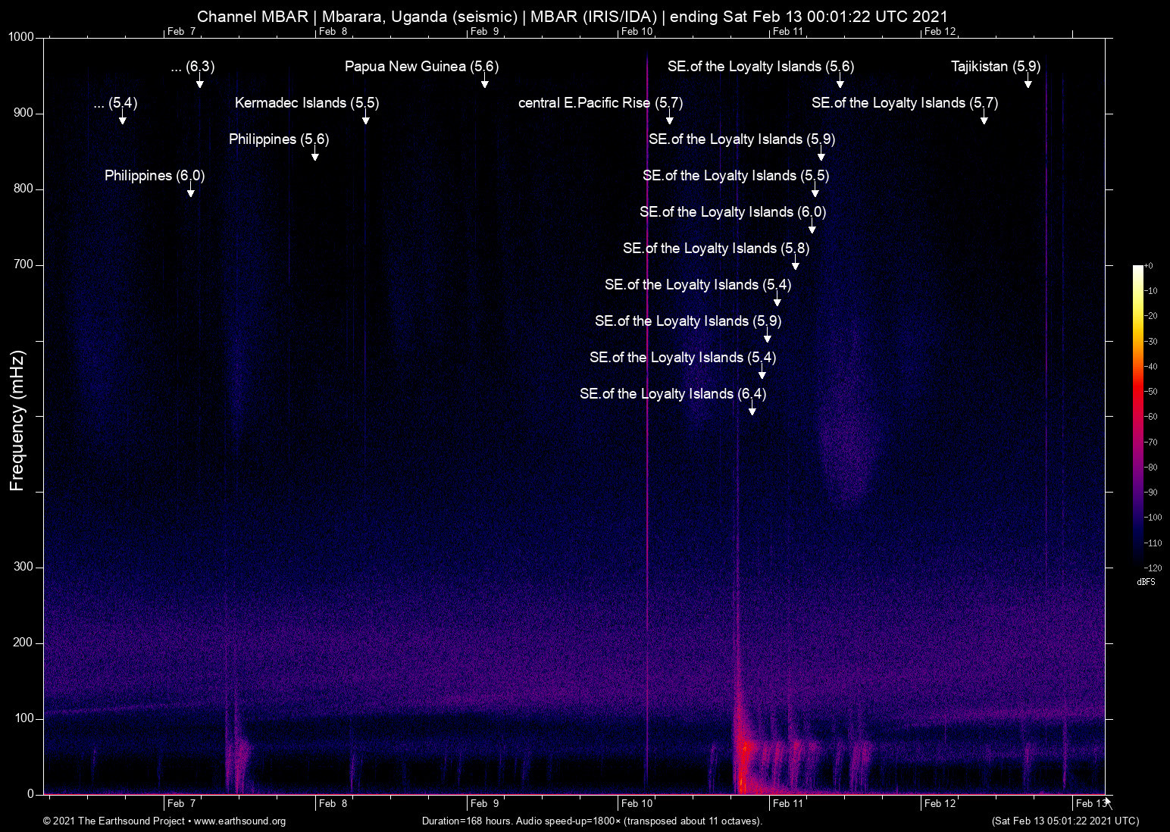Image resolution: width=1170 pixels, height=832 pixels.
Task: Click arrow under Loyalty Islands (6.4) label
Action: click(x=752, y=410)
